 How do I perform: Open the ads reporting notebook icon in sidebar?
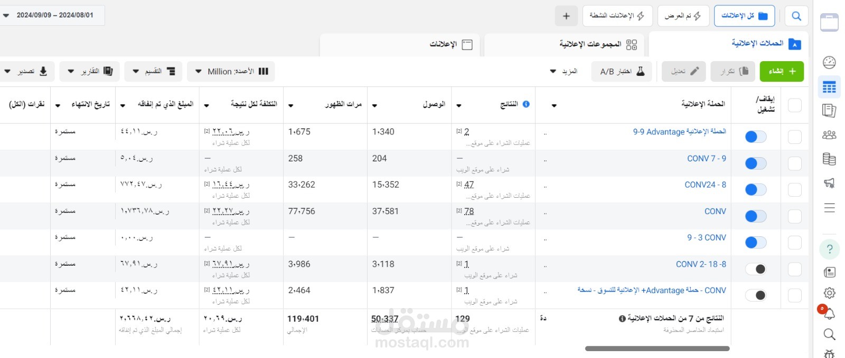(x=829, y=111)
